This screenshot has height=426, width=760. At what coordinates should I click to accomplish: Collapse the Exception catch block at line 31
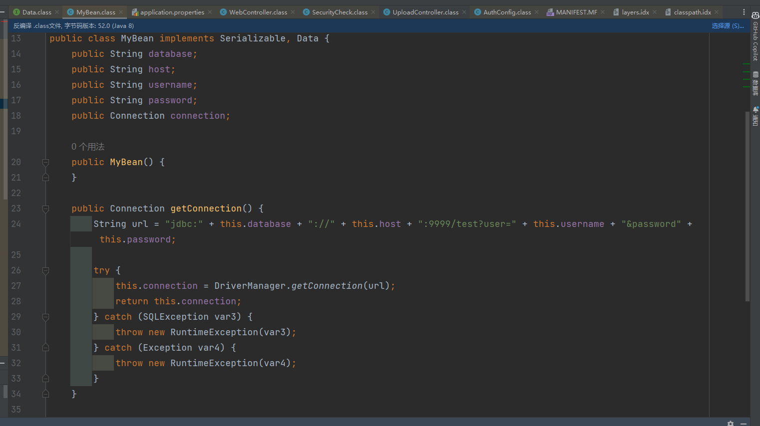pos(45,348)
